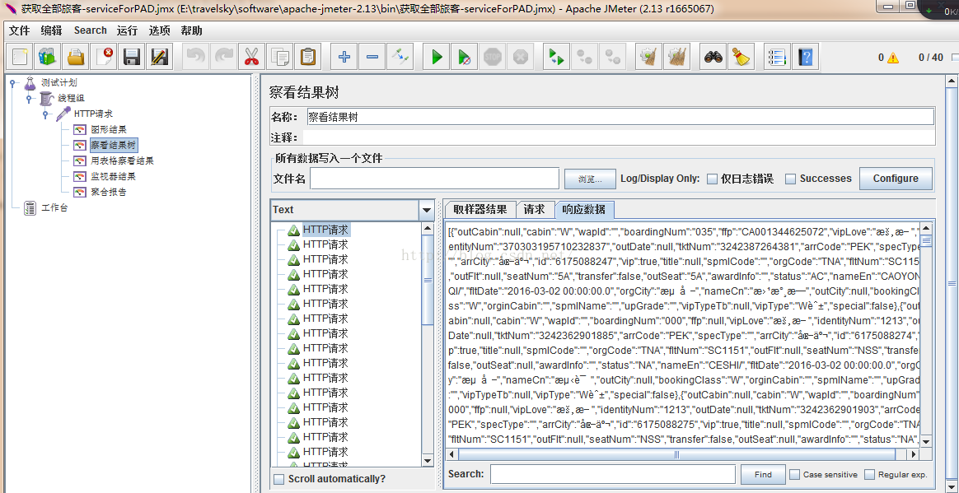The image size is (959, 493).
Task: Collapse the 测试计划 tree node
Action: (12, 82)
